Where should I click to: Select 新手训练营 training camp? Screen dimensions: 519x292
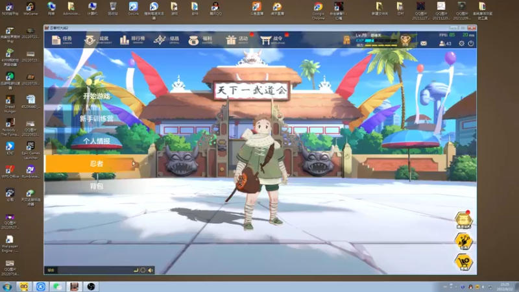click(x=96, y=118)
